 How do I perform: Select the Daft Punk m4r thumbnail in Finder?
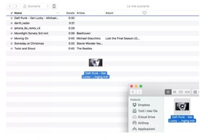pos(182,106)
